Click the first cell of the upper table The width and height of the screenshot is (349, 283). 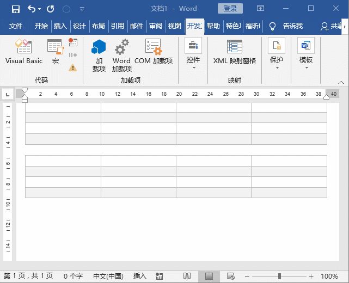click(63, 107)
